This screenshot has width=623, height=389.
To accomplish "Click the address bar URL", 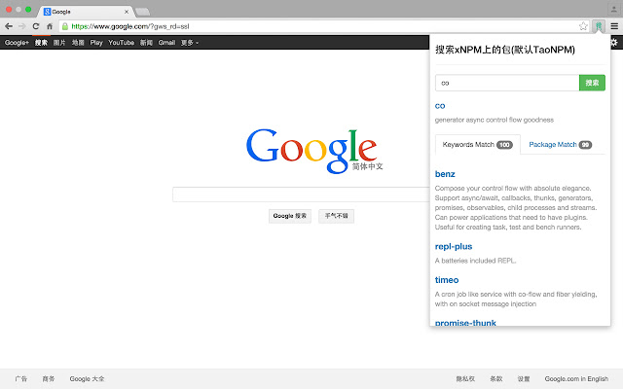I will point(130,26).
